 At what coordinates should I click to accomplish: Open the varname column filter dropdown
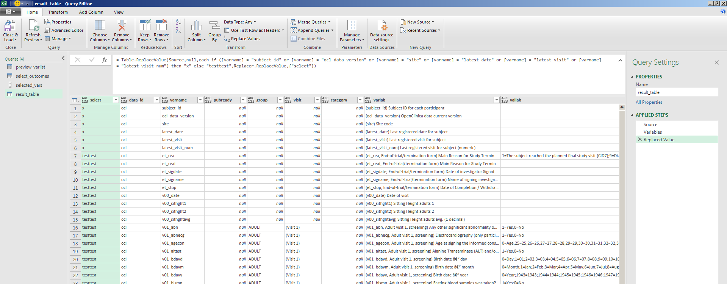[200, 100]
